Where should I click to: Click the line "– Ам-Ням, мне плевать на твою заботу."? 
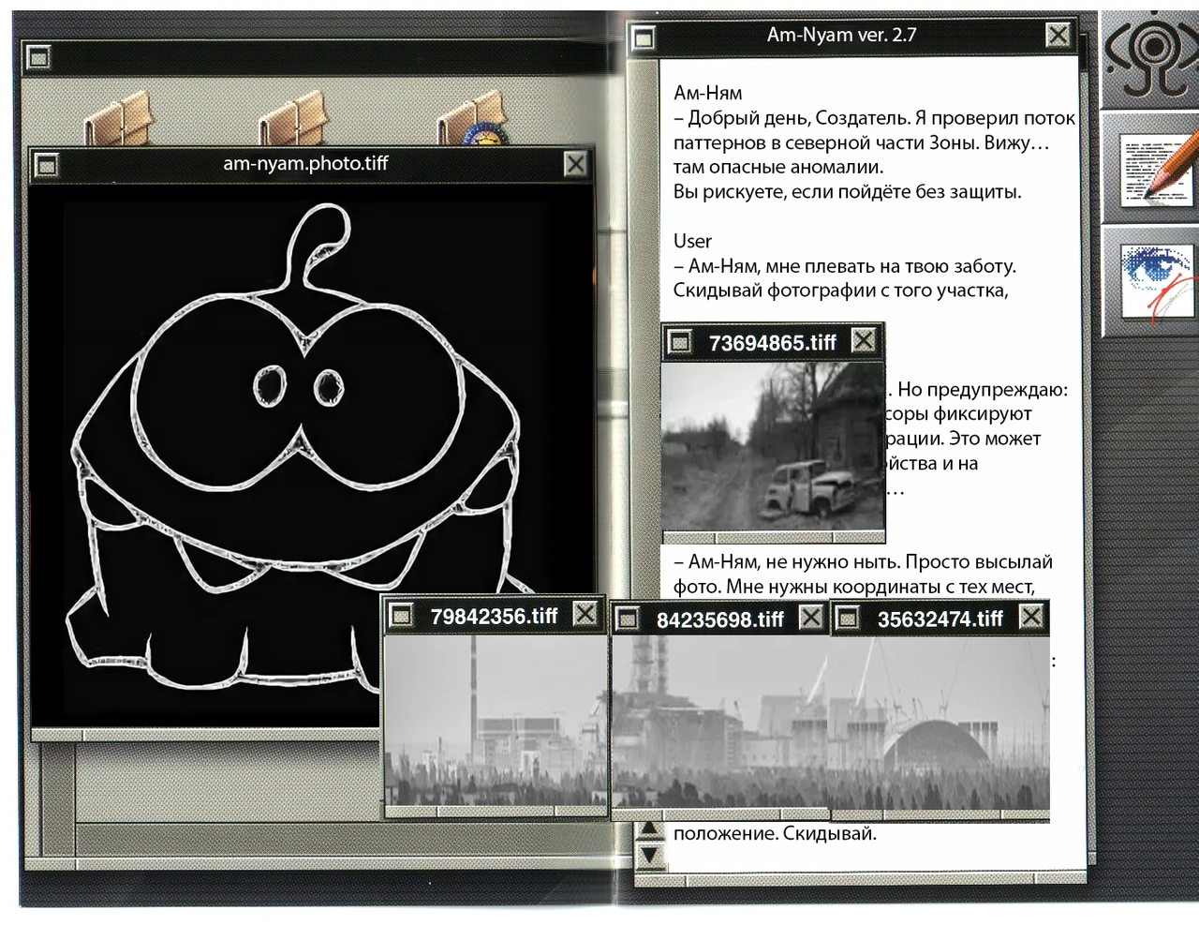click(845, 266)
